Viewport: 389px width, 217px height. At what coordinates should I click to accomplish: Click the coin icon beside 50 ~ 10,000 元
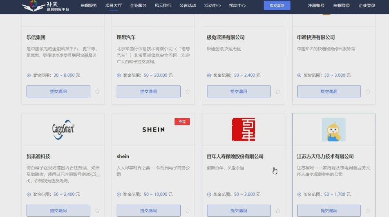119,195
